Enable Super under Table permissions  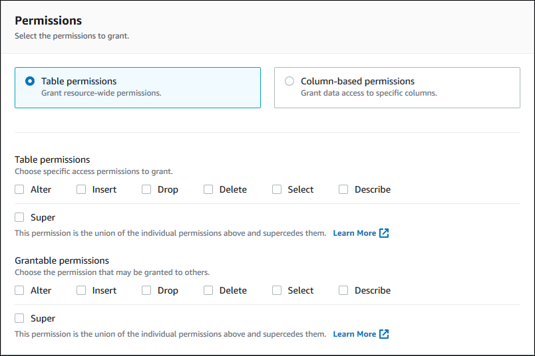20,217
